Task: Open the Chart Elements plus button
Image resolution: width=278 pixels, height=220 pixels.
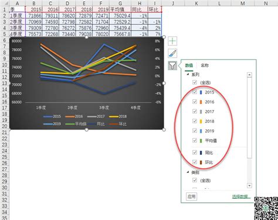Action: coord(172,41)
